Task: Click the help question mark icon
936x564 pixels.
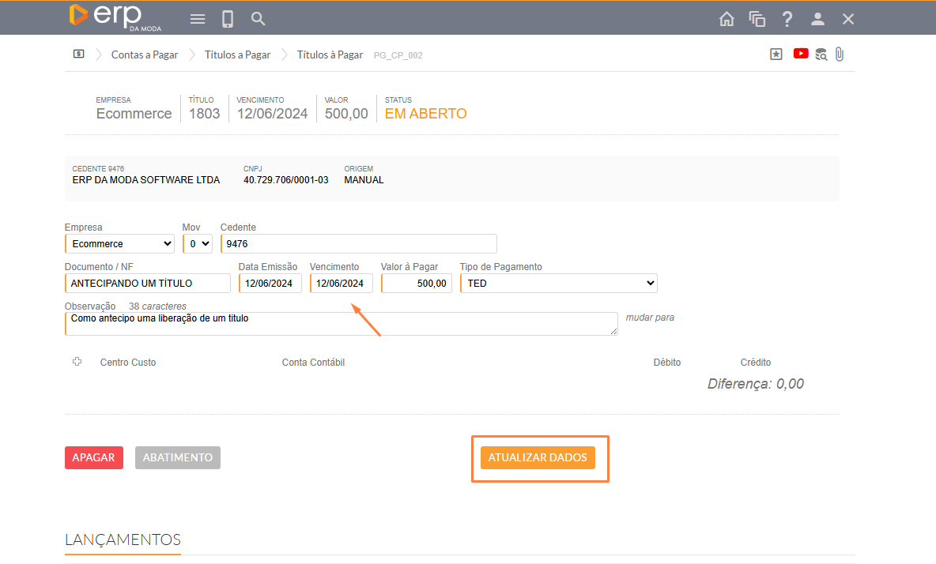Action: pos(787,19)
